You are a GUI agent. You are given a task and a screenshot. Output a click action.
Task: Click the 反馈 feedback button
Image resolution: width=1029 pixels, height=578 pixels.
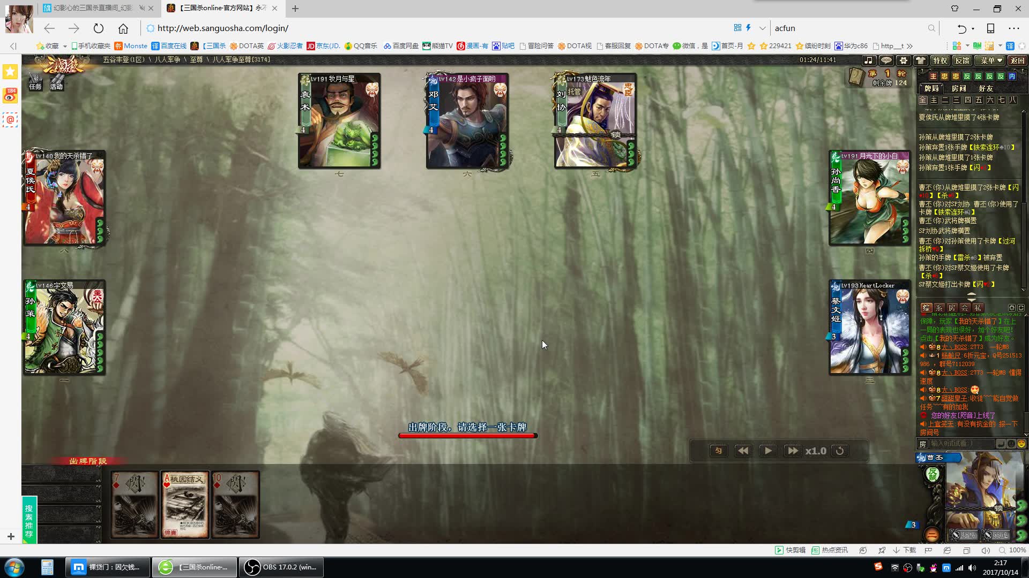pos(963,60)
